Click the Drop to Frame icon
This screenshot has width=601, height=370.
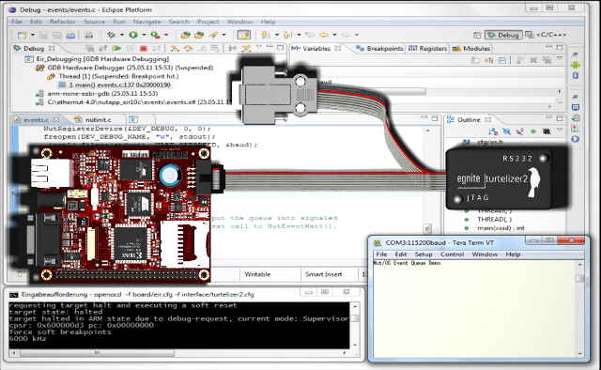[215, 48]
